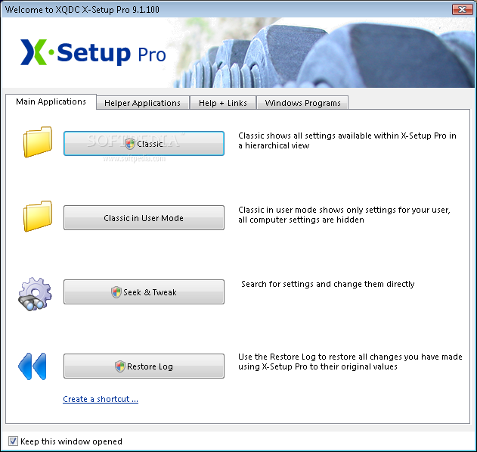Switch to the Helper Applications tab

click(x=142, y=103)
